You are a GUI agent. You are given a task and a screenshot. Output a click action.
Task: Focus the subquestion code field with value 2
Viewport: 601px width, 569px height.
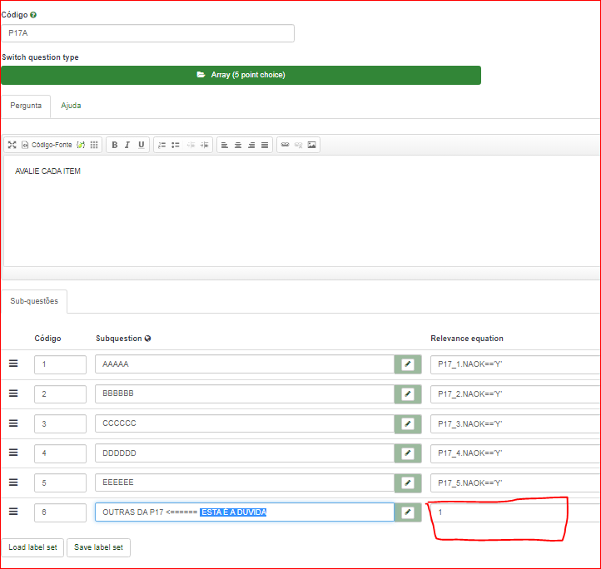pyautogui.click(x=60, y=394)
